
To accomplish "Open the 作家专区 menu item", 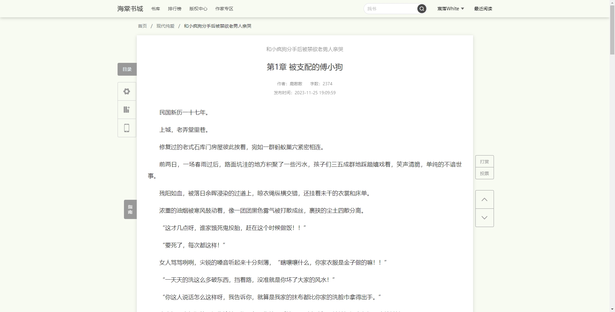I will tap(224, 9).
